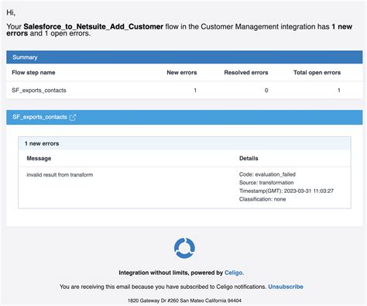
Task: Click the New errors column header
Action: 182,73
